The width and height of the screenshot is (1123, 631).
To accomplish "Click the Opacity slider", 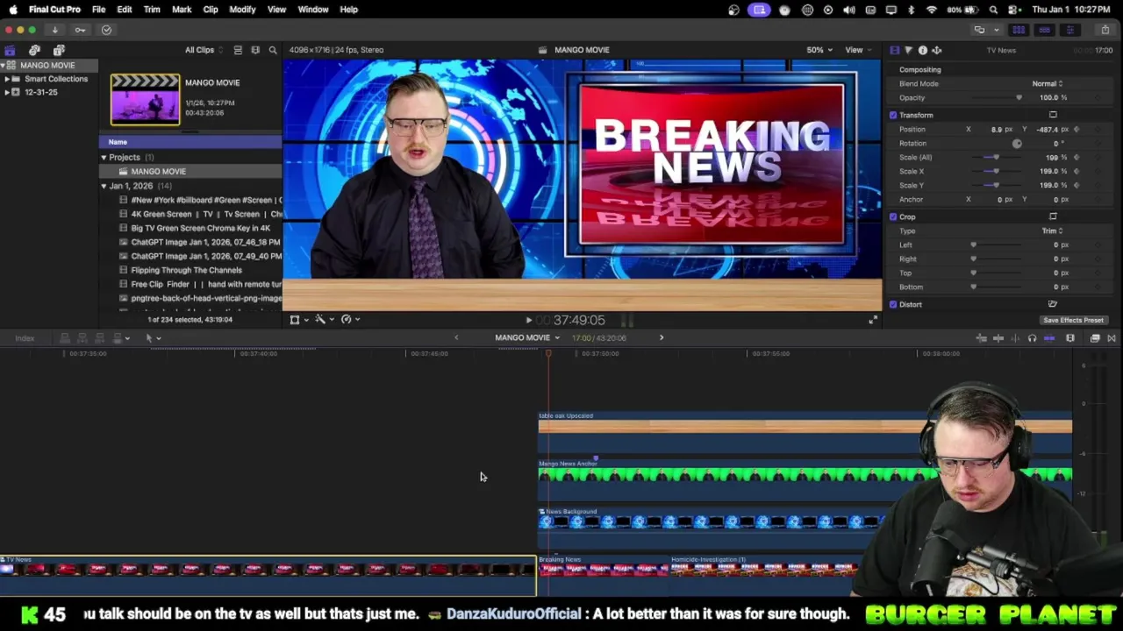I will 996,97.
